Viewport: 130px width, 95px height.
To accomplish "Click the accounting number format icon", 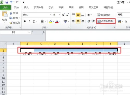I will click(119, 21).
